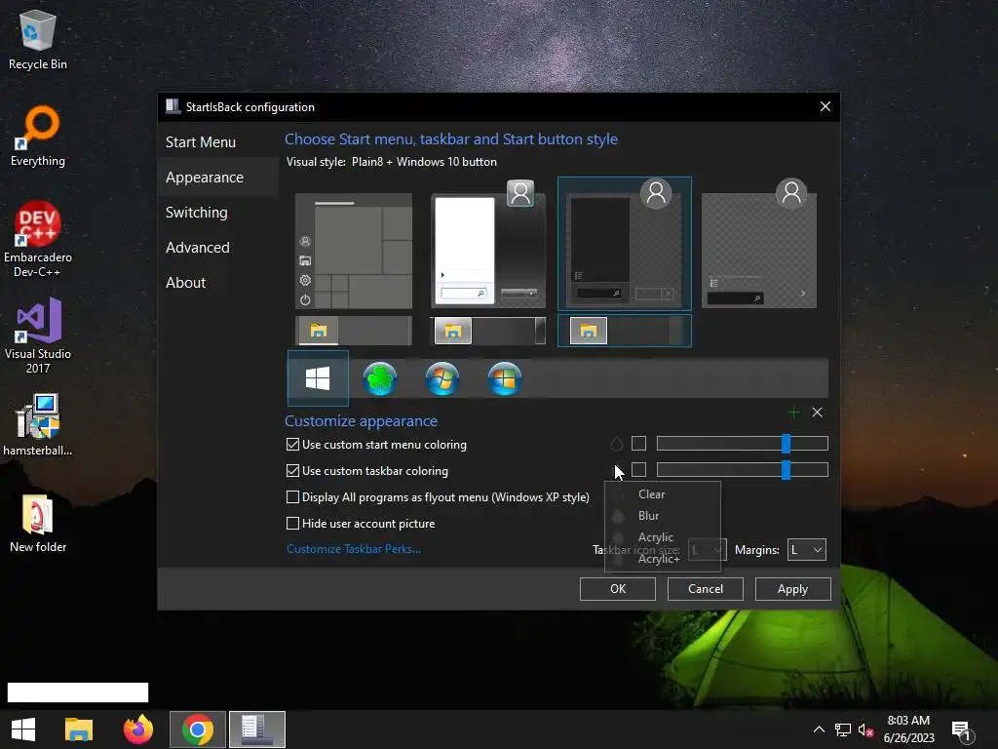
Task: Go to the Appearance section
Action: pyautogui.click(x=218, y=177)
